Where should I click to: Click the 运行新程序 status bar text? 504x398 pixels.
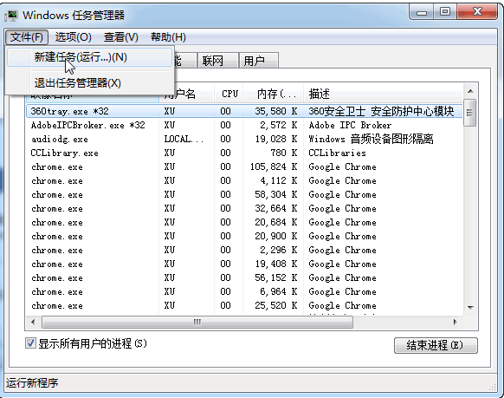(x=32, y=383)
